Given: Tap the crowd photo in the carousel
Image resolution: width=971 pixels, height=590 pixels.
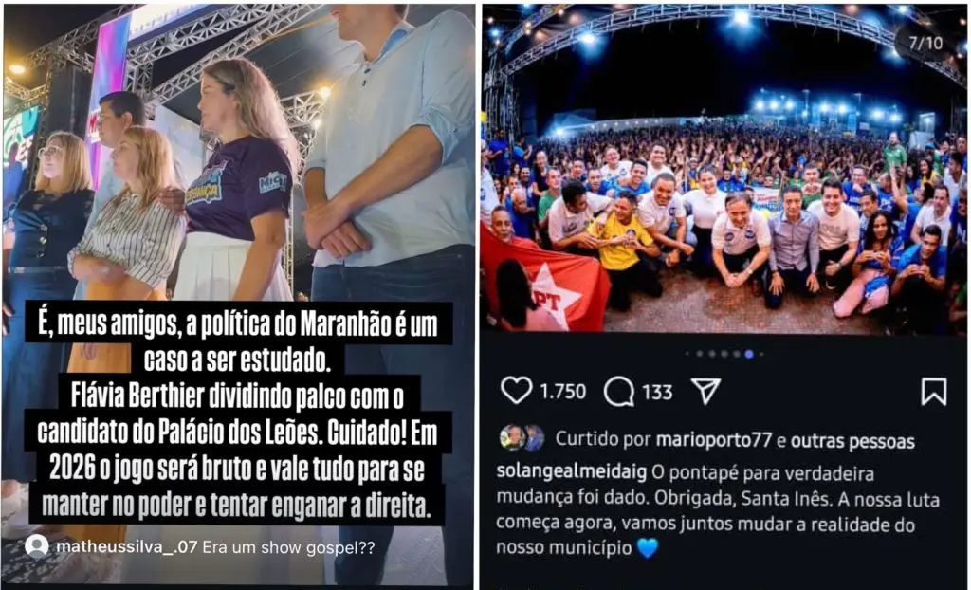Looking at the screenshot, I should (724, 169).
